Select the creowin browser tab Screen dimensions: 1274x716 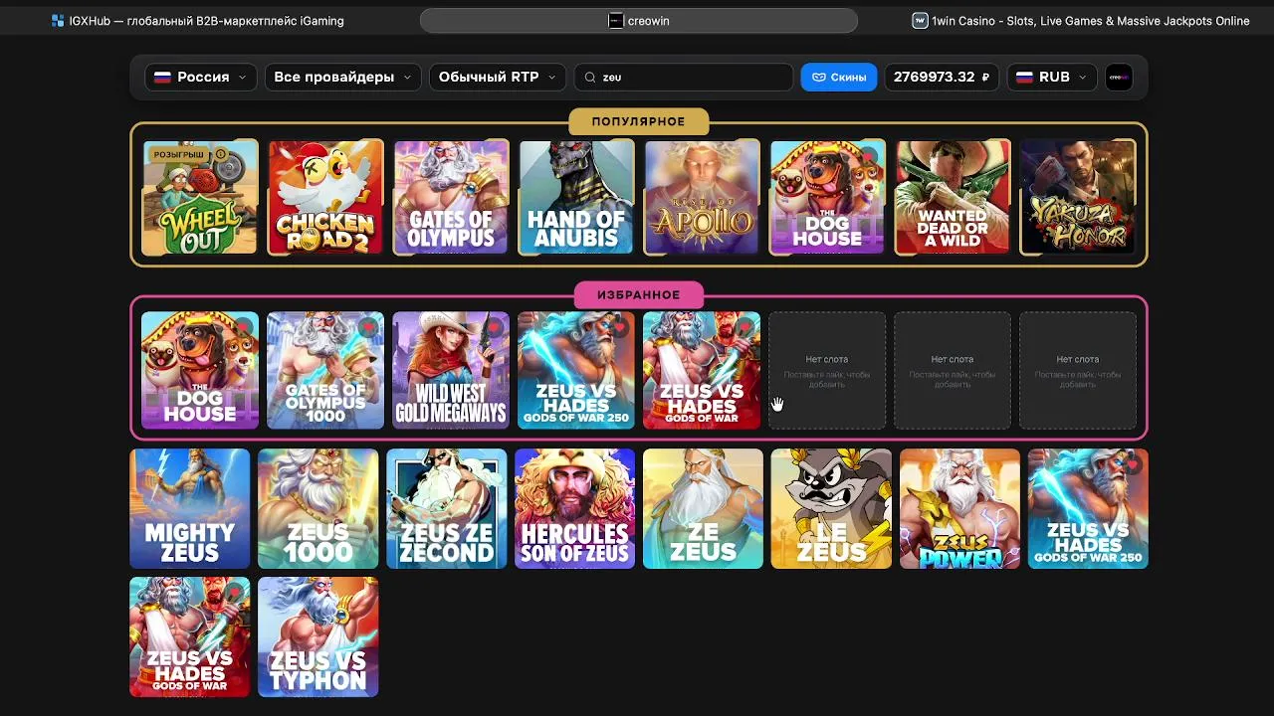tap(638, 21)
